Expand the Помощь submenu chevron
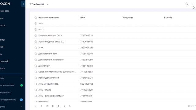The image size is (196, 110). [21, 78]
